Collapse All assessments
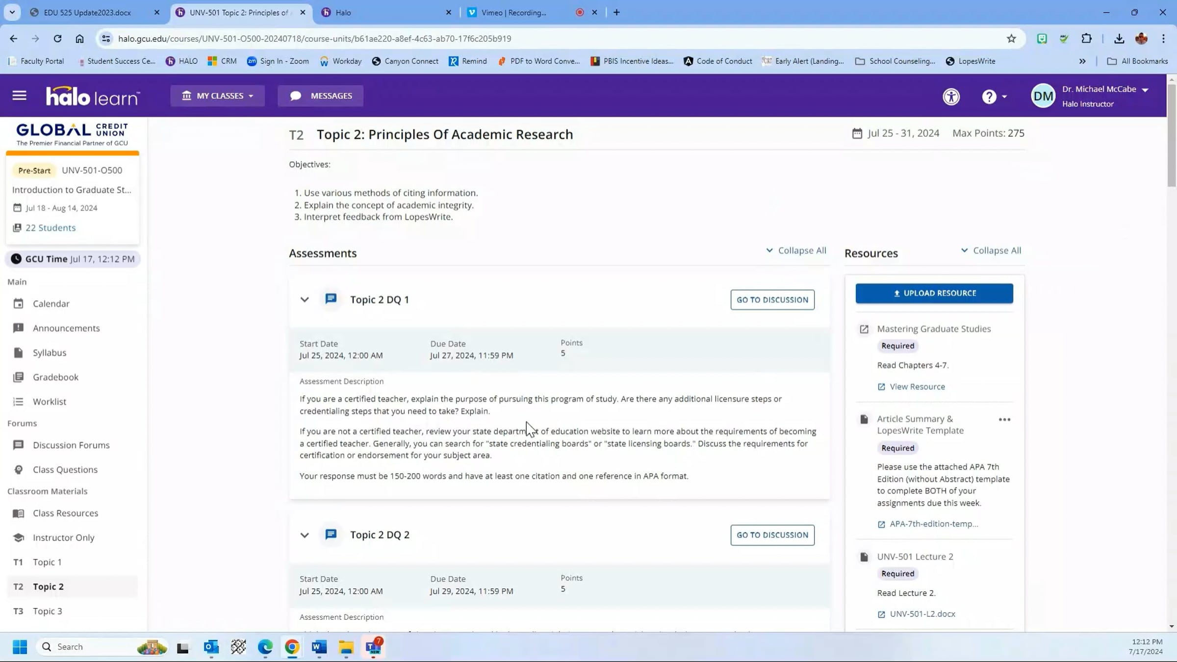The width and height of the screenshot is (1177, 662). pos(796,251)
